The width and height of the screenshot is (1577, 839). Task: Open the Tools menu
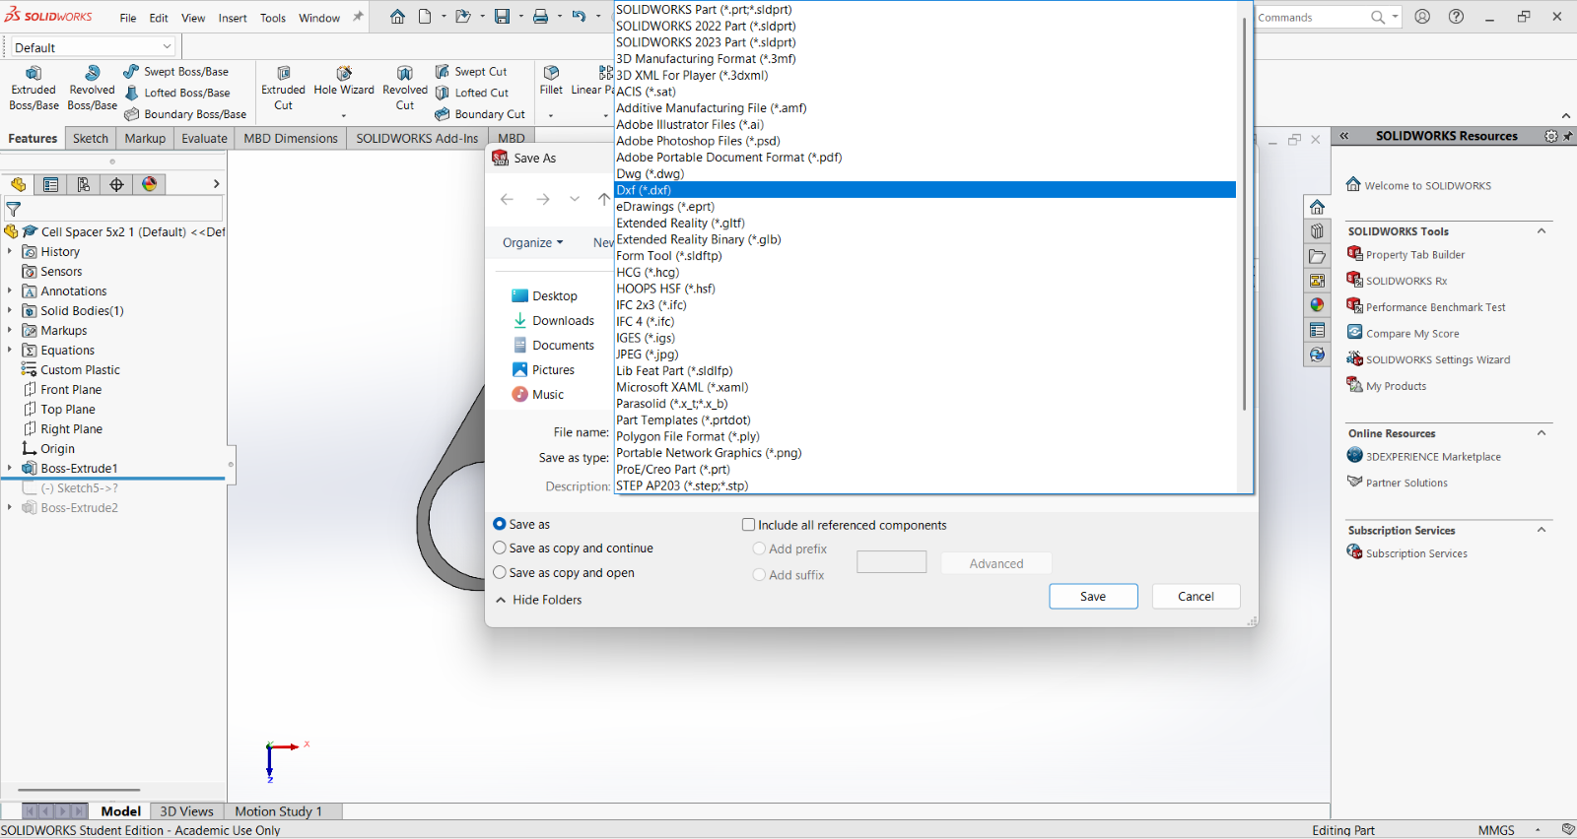tap(273, 18)
